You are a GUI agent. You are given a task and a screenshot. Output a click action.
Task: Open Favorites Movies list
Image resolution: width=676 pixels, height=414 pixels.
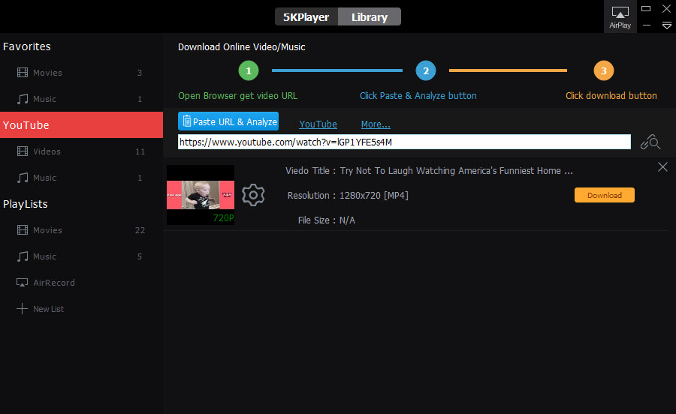coord(81,73)
